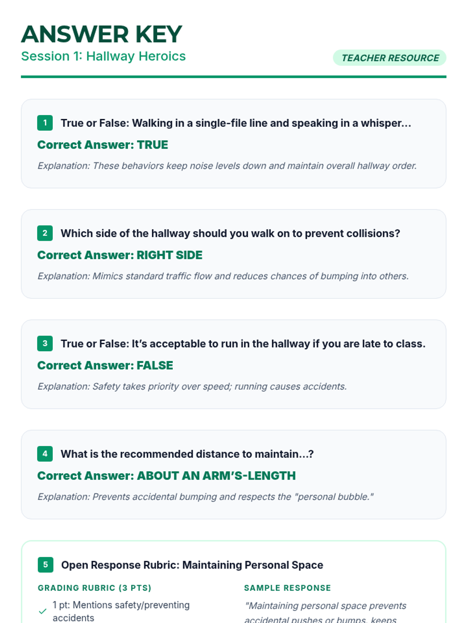This screenshot has width=467, height=623.
Task: Click the green checkmark beside 1 pt rubric
Action: click(x=43, y=611)
